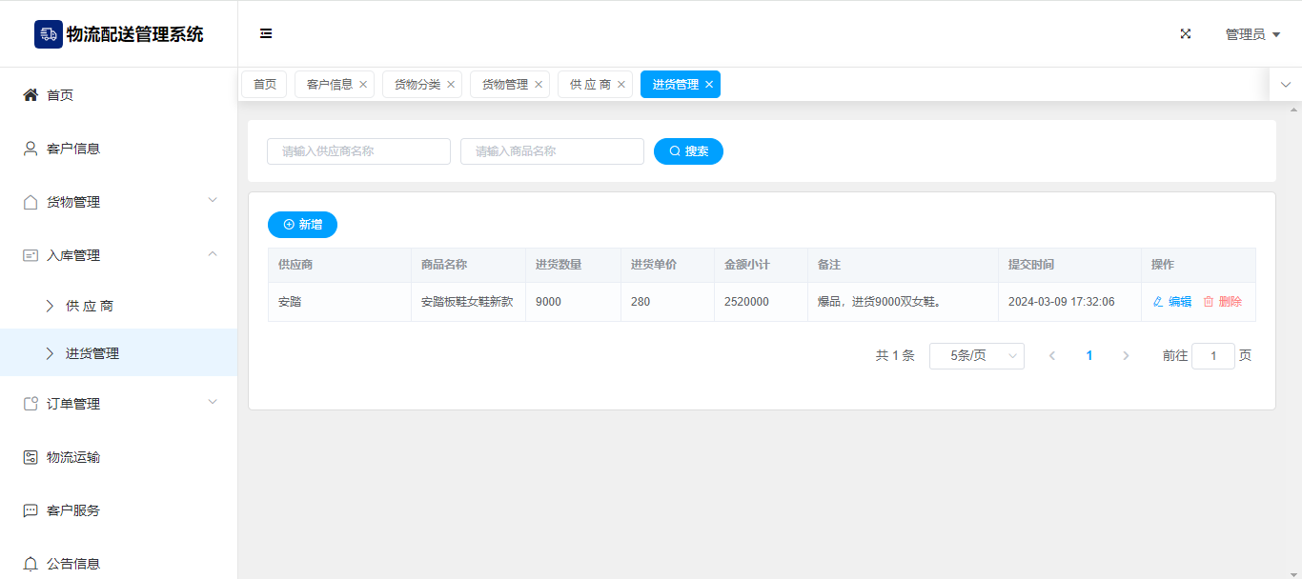Viewport: 1302px width, 579px height.
Task: Open the 5条/页 page size dropdown
Action: point(976,356)
